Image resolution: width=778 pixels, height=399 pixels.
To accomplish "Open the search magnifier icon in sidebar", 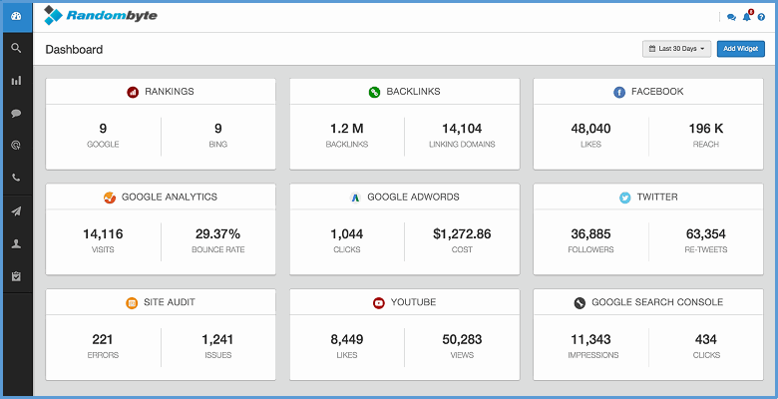I will (16, 48).
